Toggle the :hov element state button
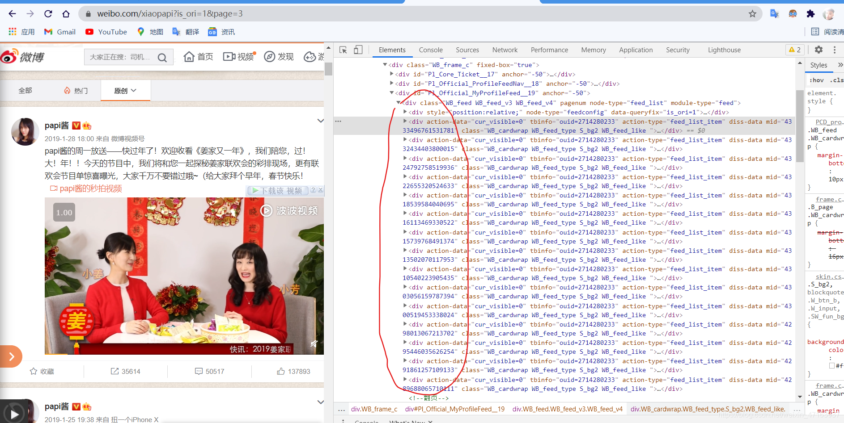 coord(817,80)
